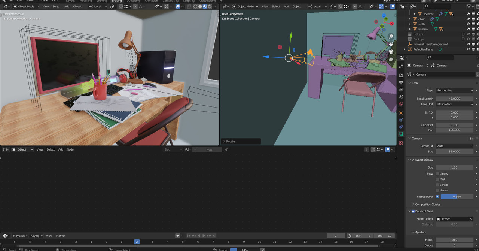Enable the Limits checkbox under Viewport Display
Screen dimensions: 479x251
(437, 174)
